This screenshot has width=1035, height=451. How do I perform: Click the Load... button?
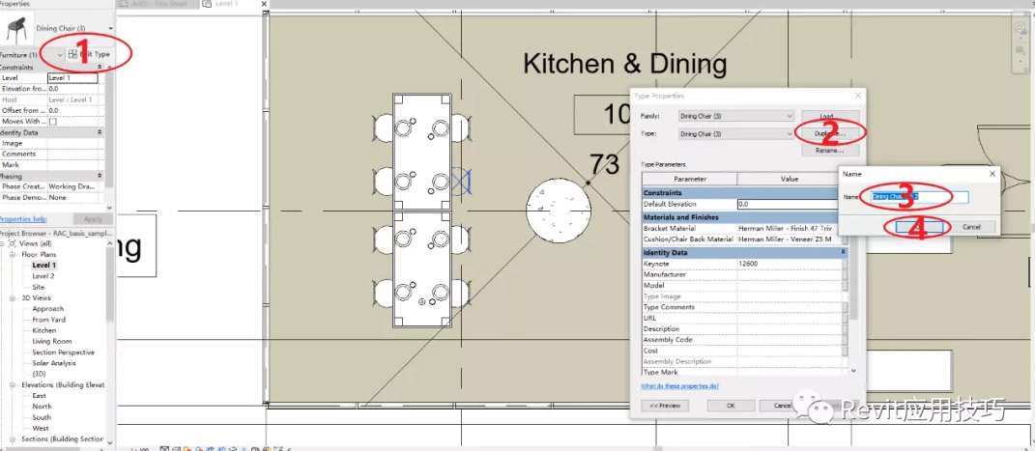(830, 116)
